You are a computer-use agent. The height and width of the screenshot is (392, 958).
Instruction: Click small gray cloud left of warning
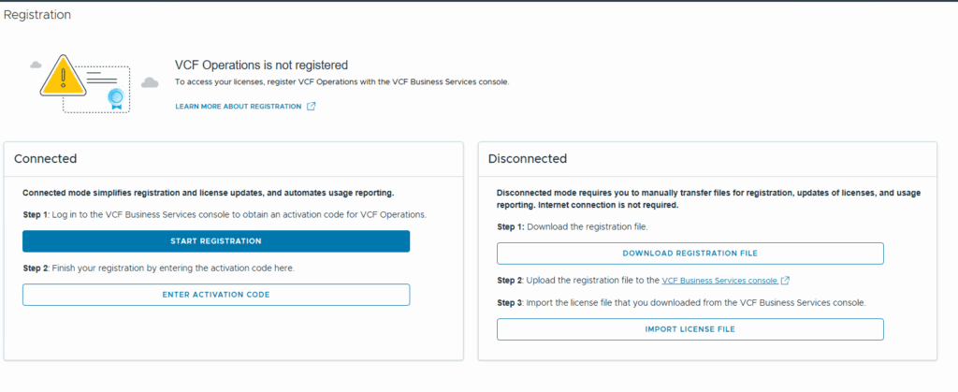pos(36,65)
